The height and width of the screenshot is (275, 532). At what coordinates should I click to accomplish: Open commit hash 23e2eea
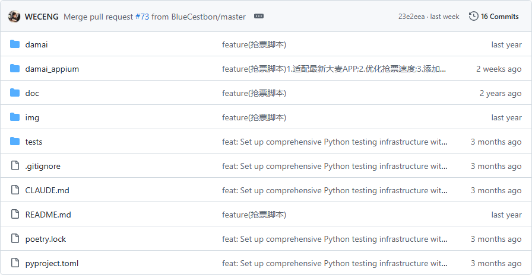(411, 17)
